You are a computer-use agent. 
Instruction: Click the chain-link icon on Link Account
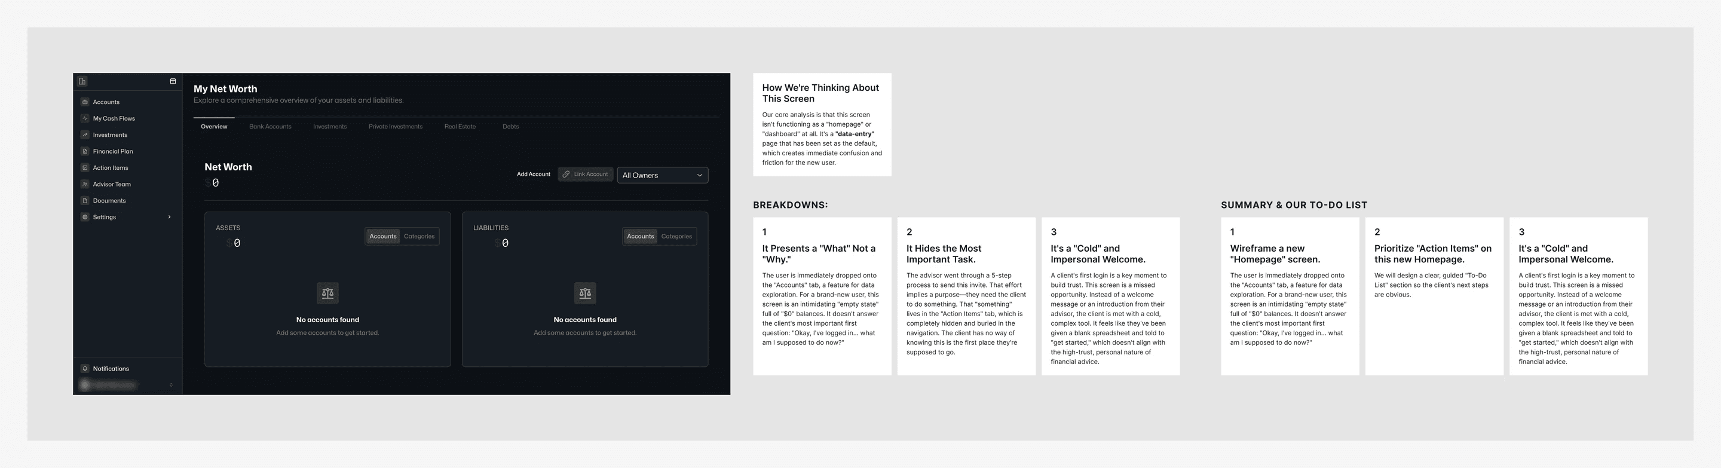point(566,175)
